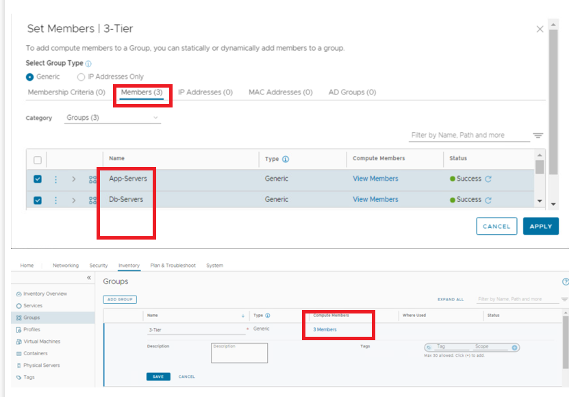This screenshot has width=578, height=397.
Task: Open the 3 Members link for 3-Tier
Action: pos(325,329)
